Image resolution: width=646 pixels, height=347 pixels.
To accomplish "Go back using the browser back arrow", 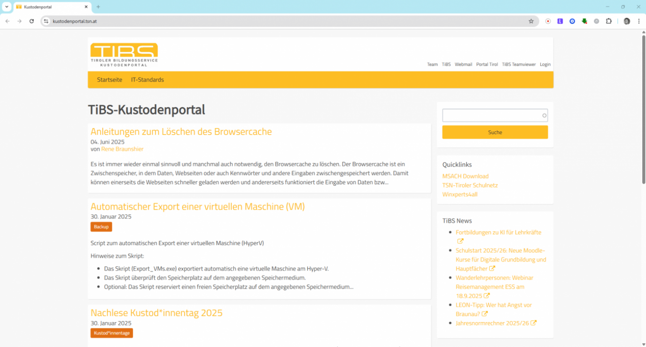I will 8,21.
